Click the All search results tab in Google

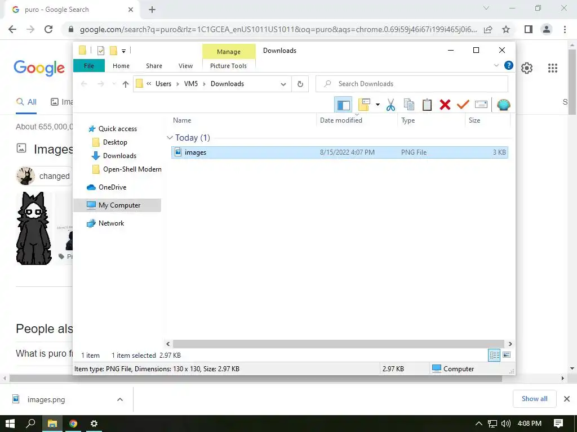26,102
